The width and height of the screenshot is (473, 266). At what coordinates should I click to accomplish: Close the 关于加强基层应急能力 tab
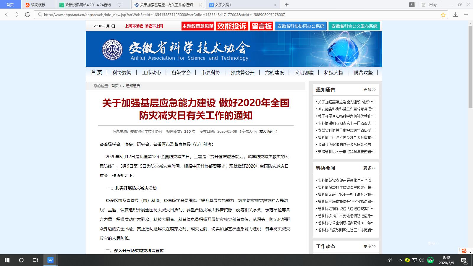click(x=201, y=5)
